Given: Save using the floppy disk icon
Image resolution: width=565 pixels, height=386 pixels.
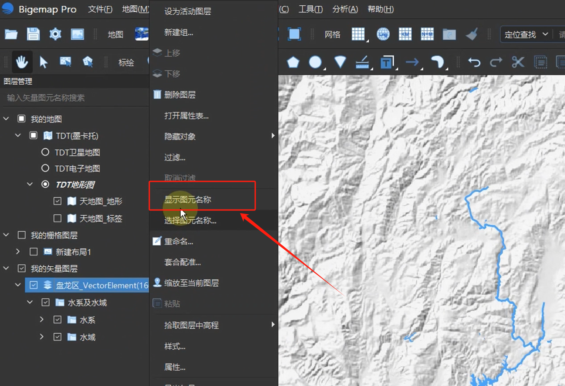Looking at the screenshot, I should pos(34,34).
